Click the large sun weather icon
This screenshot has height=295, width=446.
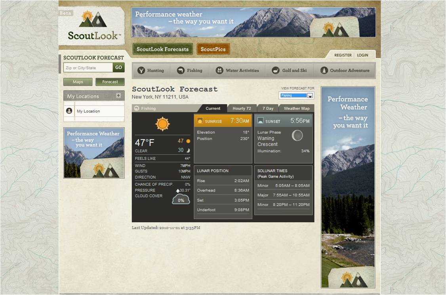(x=162, y=124)
